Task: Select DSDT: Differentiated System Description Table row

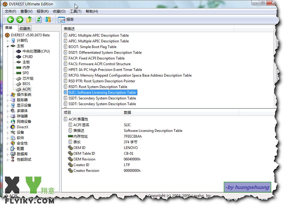Action: tap(105, 53)
